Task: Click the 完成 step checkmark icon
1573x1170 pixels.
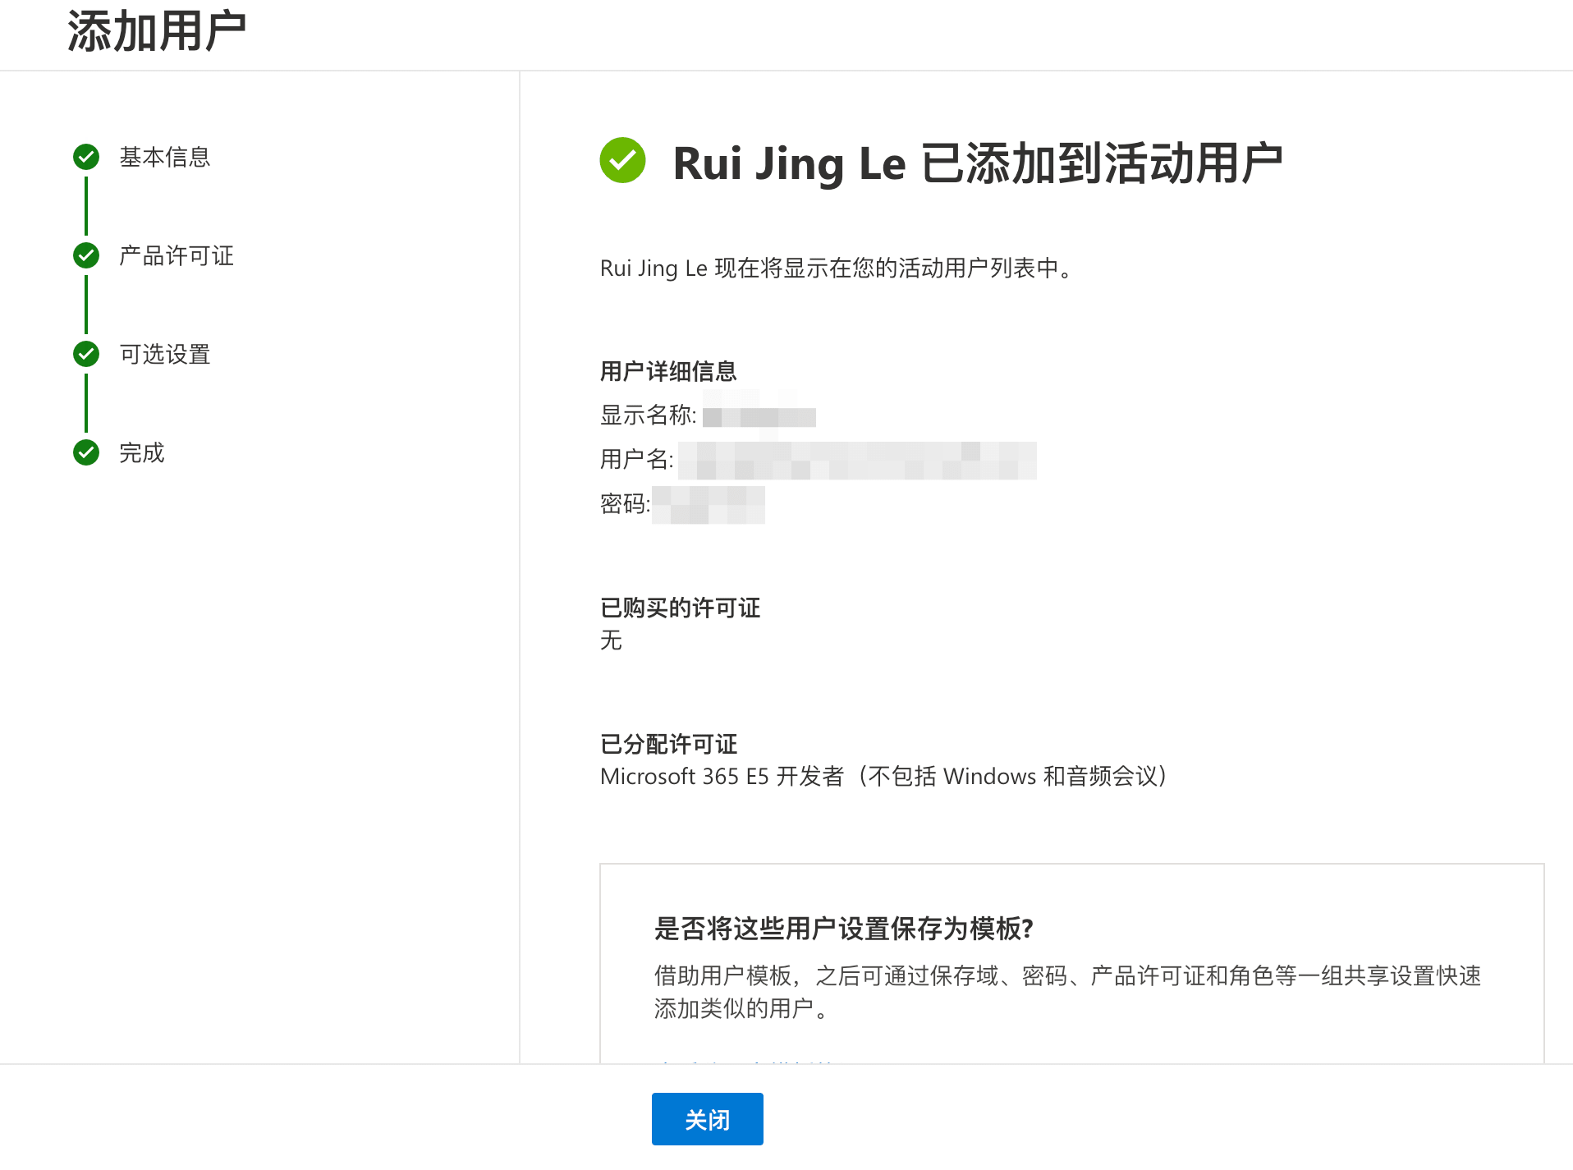Action: click(x=86, y=452)
